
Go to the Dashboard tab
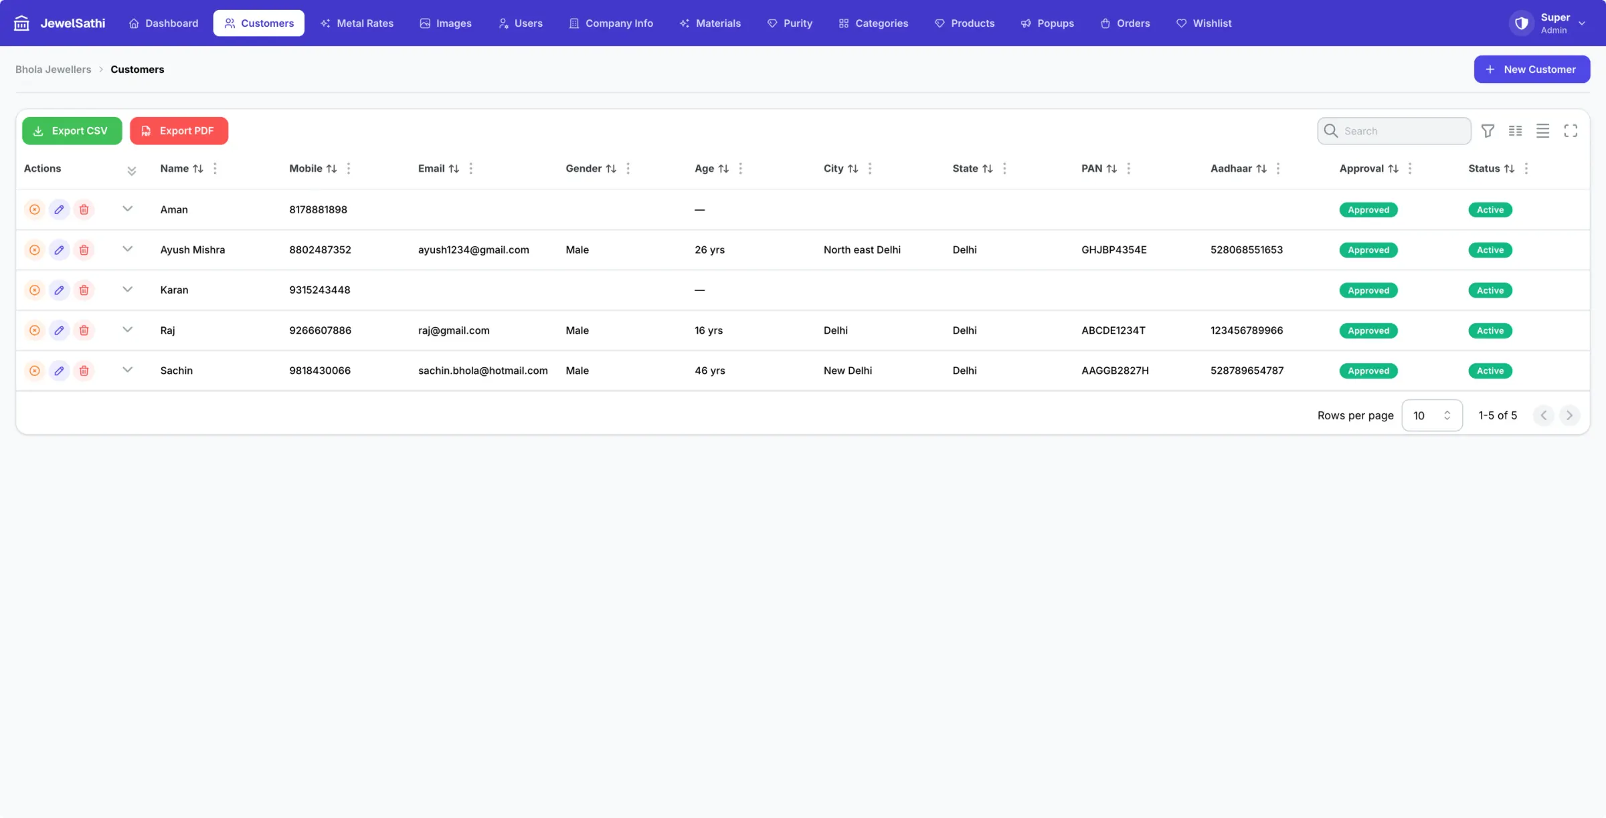tap(163, 23)
